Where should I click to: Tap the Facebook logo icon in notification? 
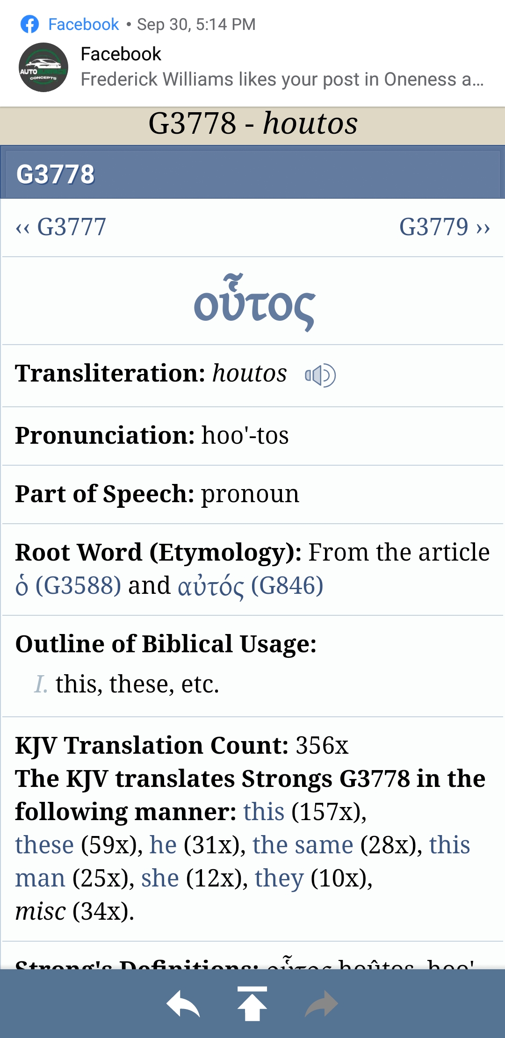tap(30, 24)
